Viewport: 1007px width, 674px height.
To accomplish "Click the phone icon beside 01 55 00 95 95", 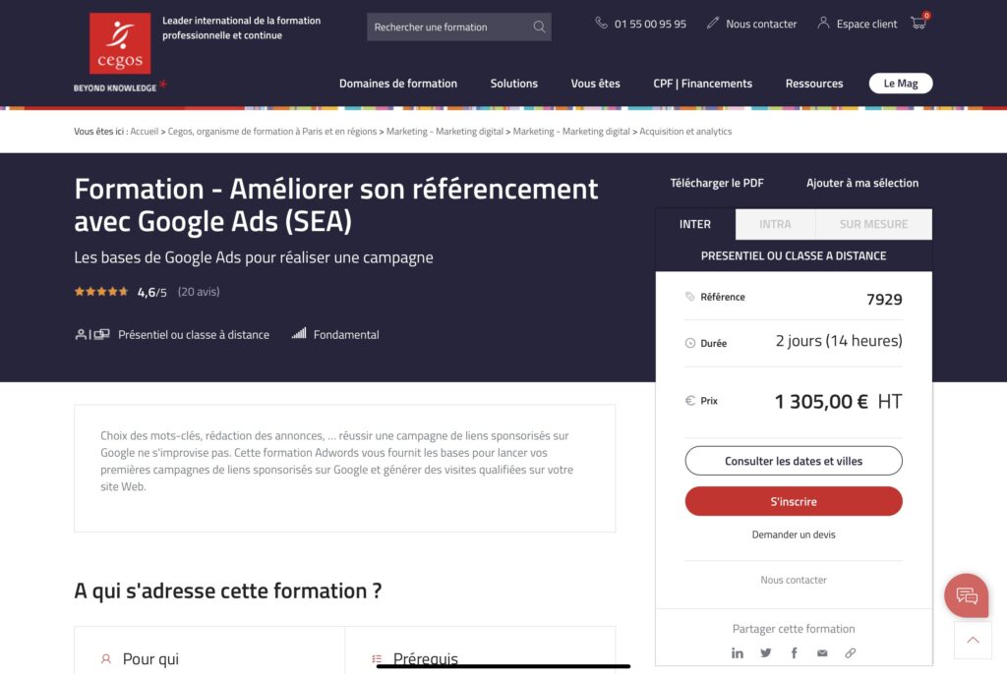I will pyautogui.click(x=601, y=24).
